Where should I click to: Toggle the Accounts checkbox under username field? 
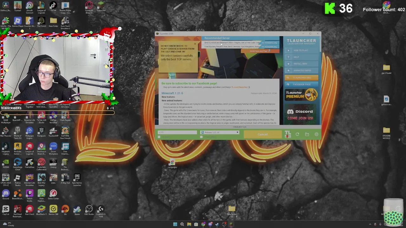[x=159, y=137]
